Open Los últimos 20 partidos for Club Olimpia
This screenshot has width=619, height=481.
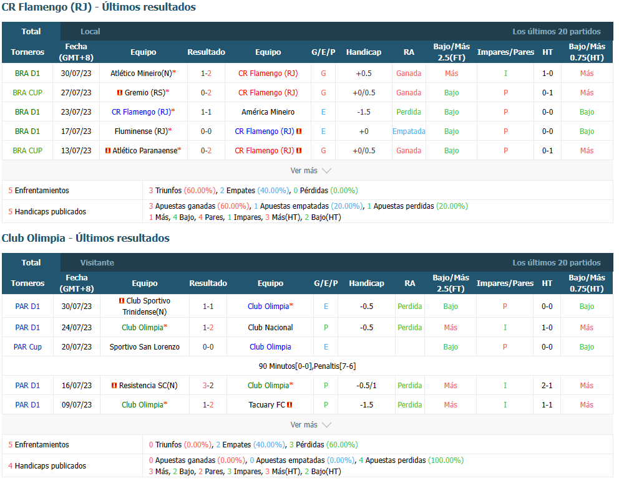coord(556,262)
